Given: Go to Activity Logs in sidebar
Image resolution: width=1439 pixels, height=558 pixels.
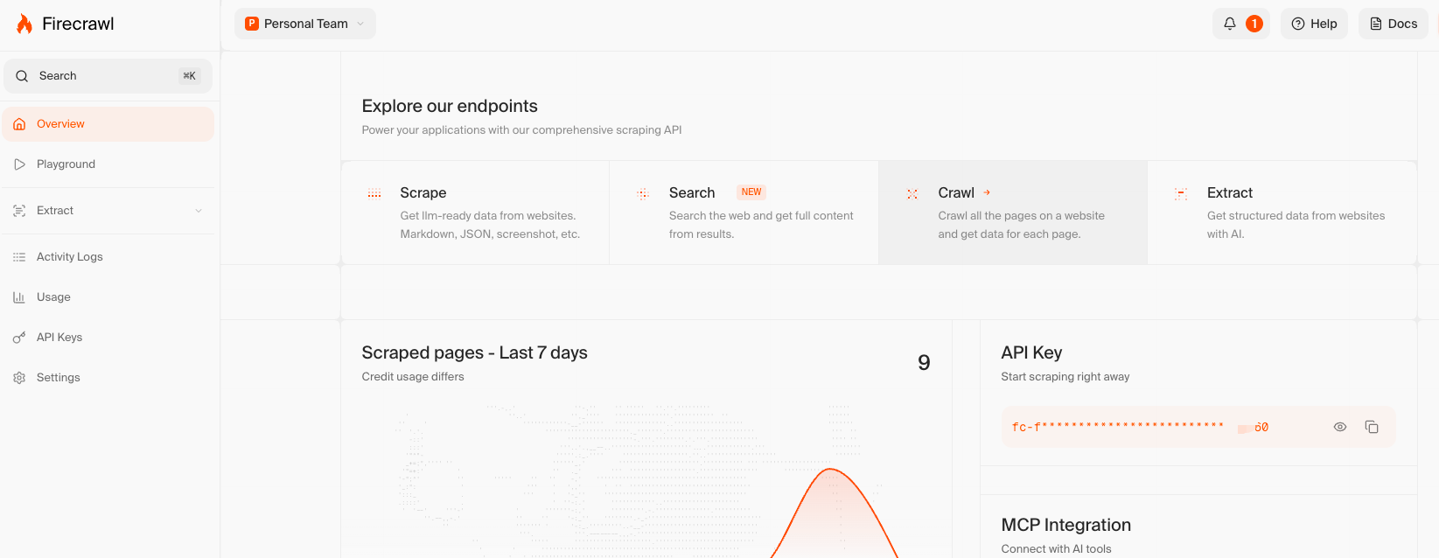Looking at the screenshot, I should click(69, 257).
